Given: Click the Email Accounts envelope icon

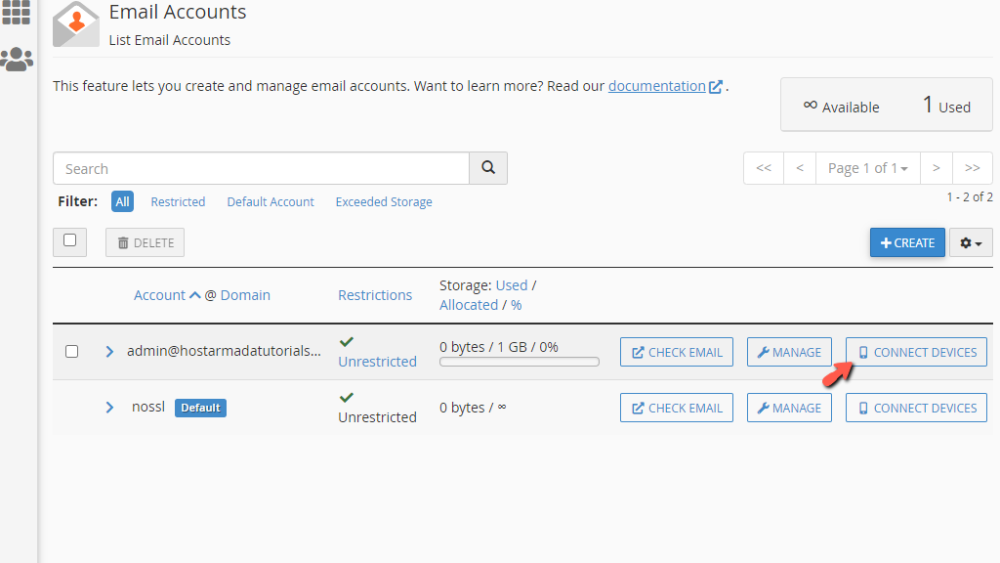Looking at the screenshot, I should click(x=76, y=24).
